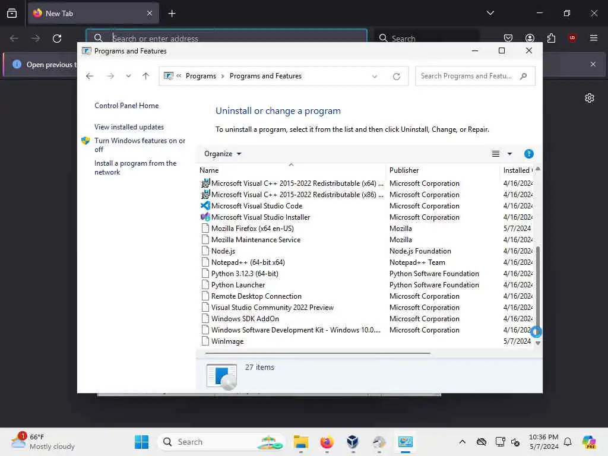Show hidden system tray icons
The width and height of the screenshot is (608, 456).
(x=462, y=442)
